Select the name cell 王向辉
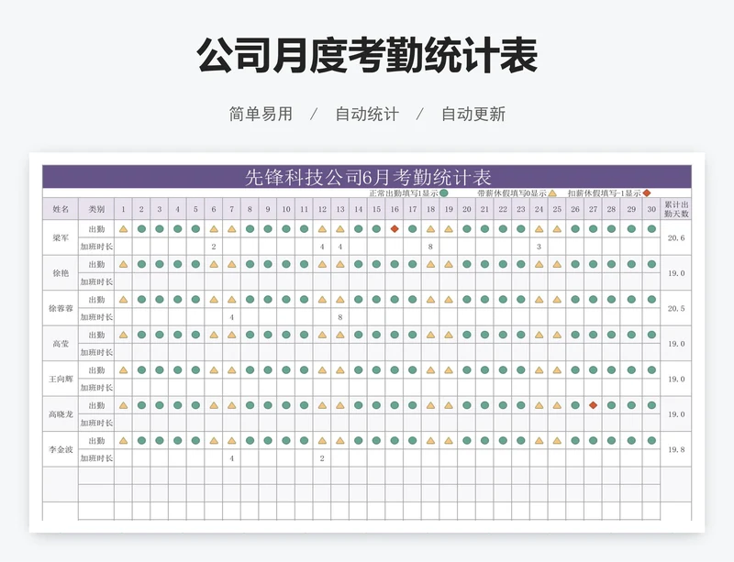This screenshot has height=562, width=734. (61, 379)
